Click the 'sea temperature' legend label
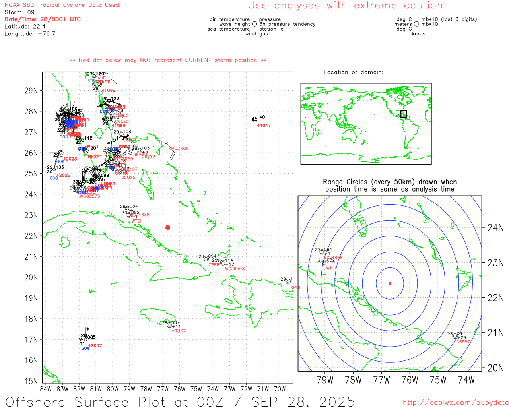 tap(229, 29)
